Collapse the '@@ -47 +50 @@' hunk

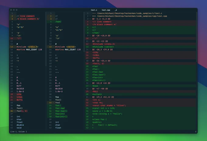(x=90, y=89)
